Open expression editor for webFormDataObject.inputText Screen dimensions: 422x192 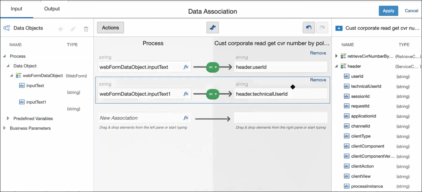coord(186,67)
